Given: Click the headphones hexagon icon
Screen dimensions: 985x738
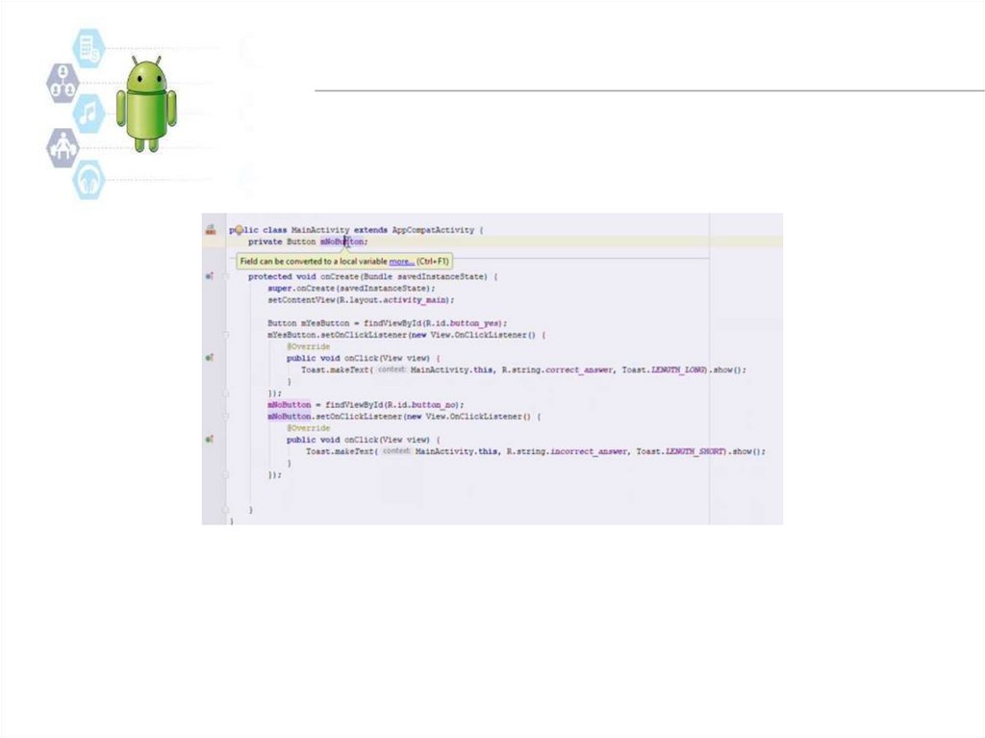Looking at the screenshot, I should 88,181.
